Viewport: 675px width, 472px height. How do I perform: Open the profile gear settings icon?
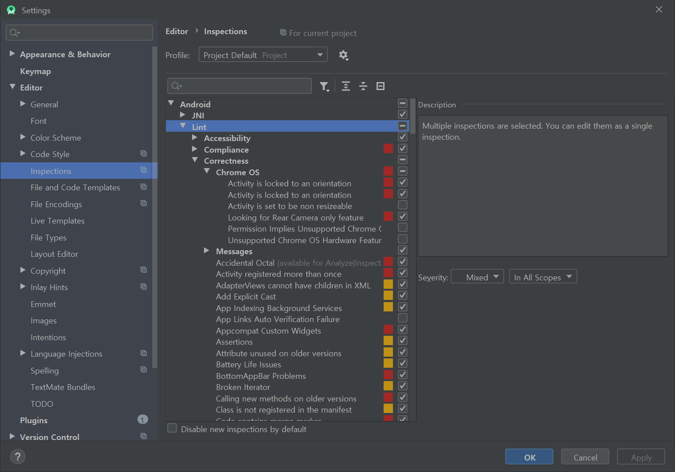click(x=343, y=55)
